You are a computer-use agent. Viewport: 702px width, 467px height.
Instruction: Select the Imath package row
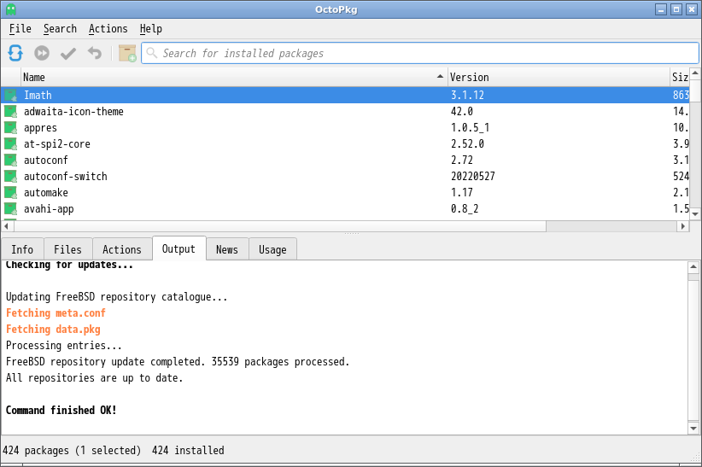tap(345, 95)
